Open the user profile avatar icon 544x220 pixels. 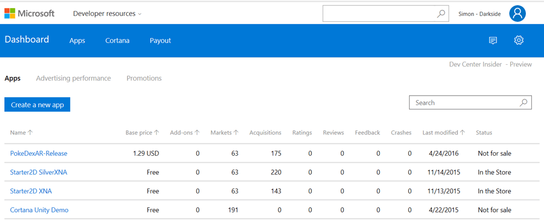pyautogui.click(x=517, y=14)
